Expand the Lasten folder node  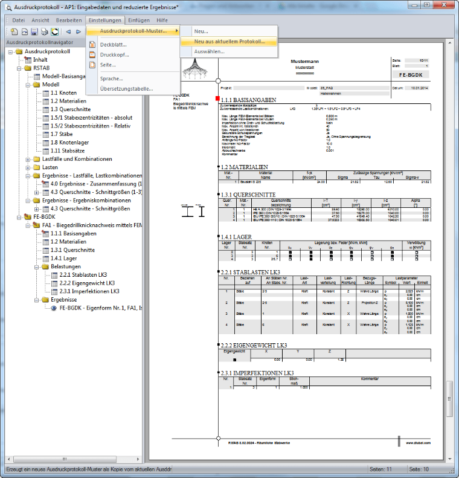28,167
